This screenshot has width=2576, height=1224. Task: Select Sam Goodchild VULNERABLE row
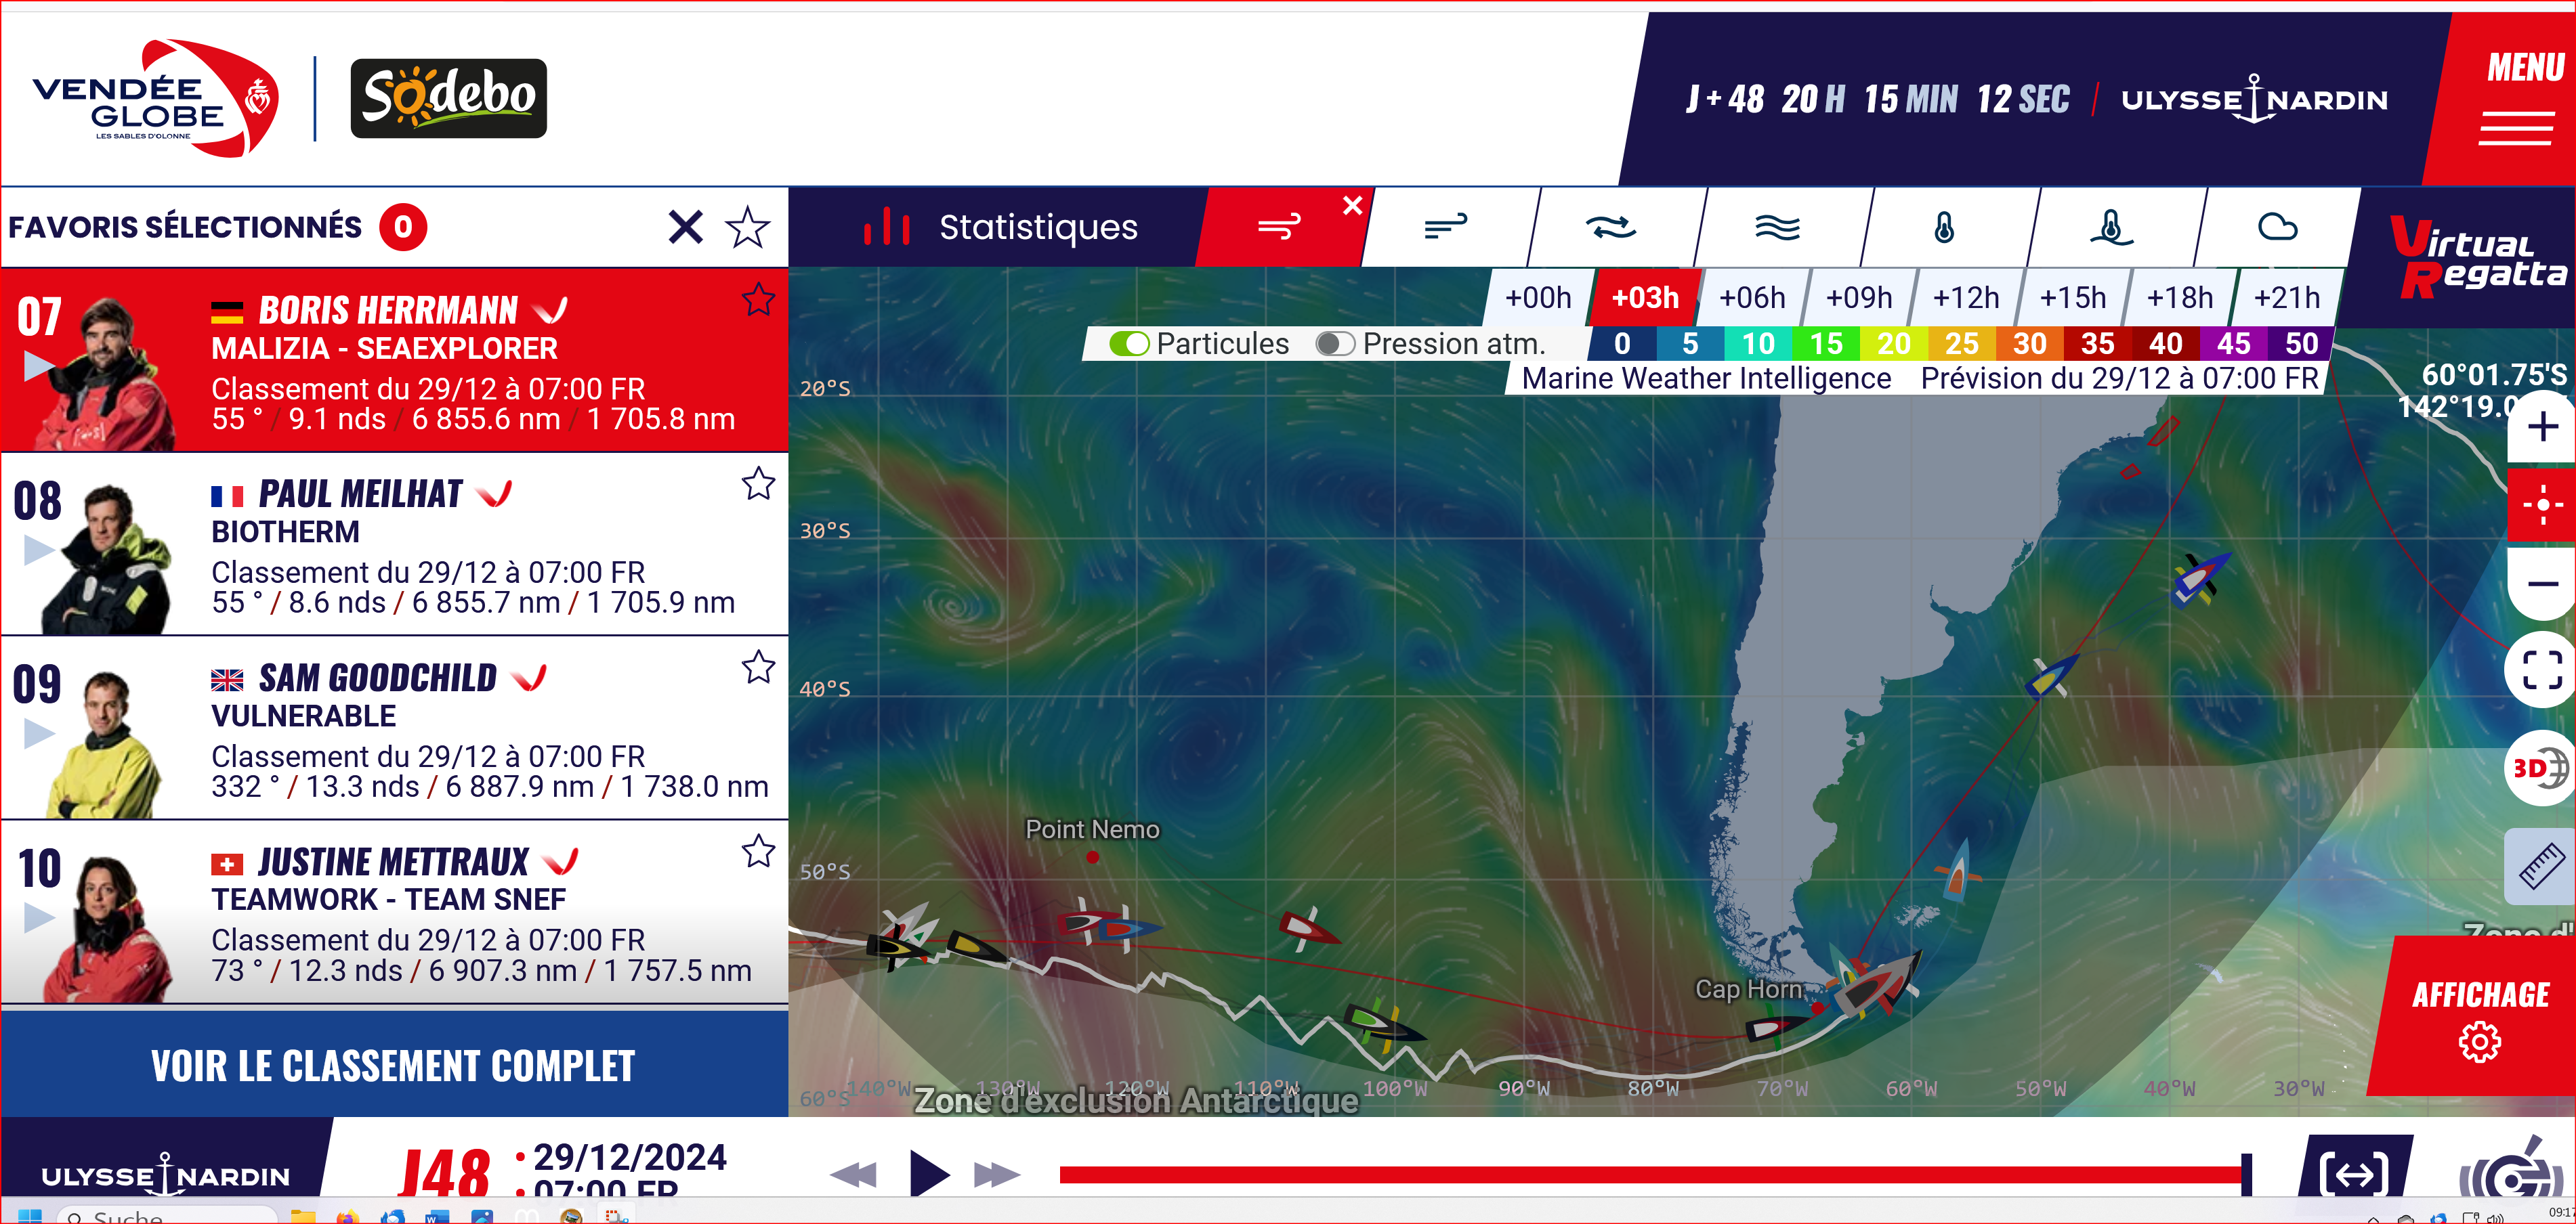394,728
